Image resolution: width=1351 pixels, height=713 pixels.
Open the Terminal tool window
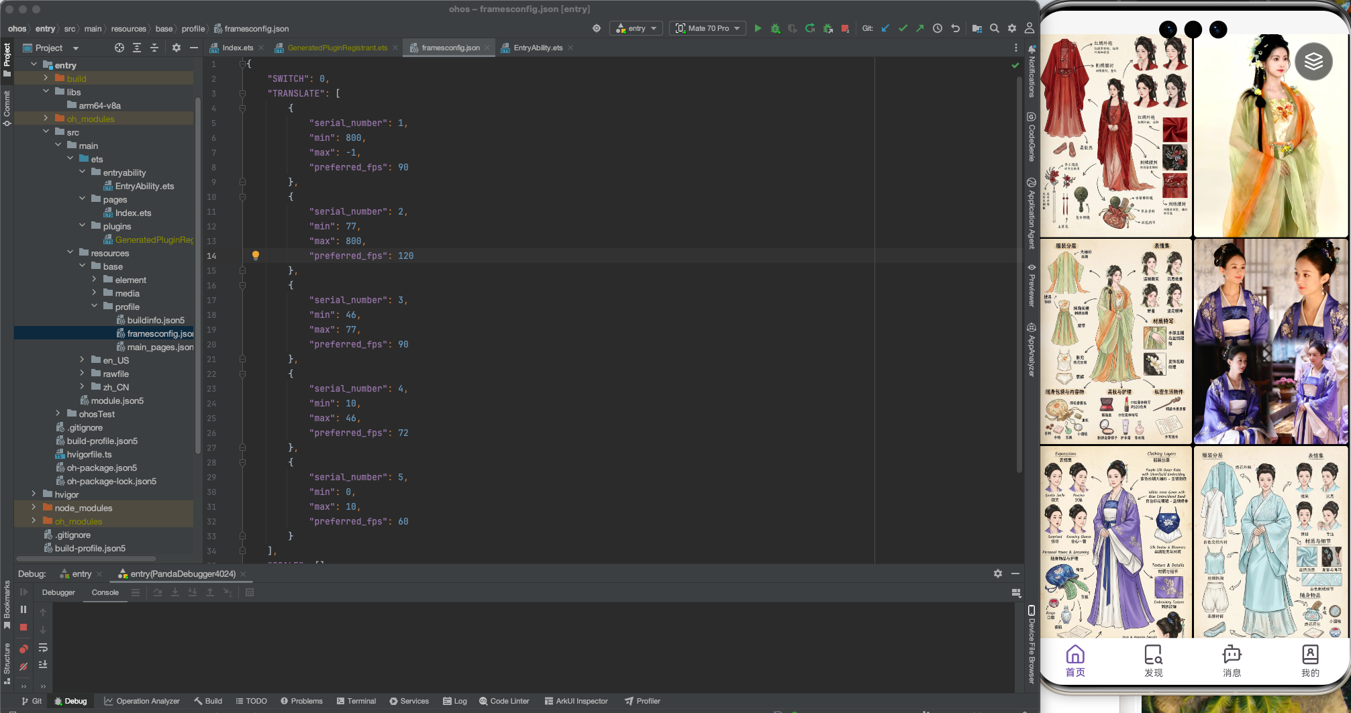(x=356, y=701)
